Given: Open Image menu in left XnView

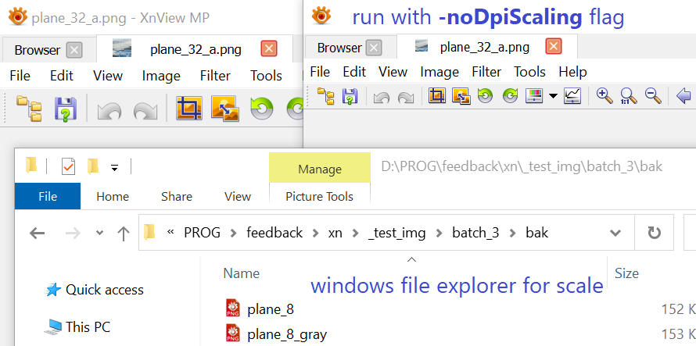Looking at the screenshot, I should tap(160, 76).
